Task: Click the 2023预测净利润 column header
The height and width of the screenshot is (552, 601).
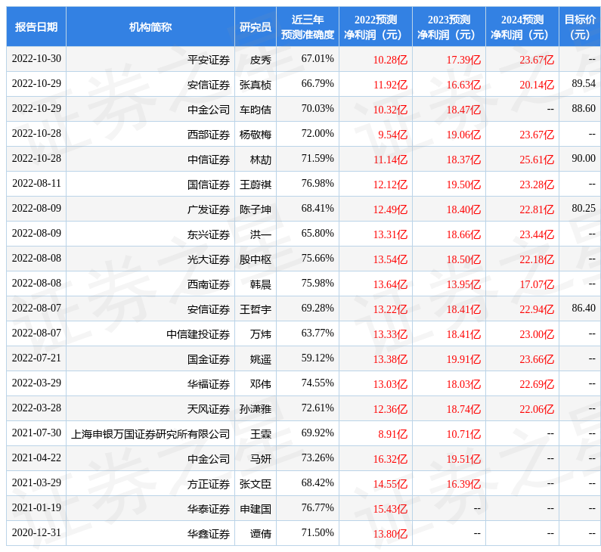Action: (x=449, y=26)
